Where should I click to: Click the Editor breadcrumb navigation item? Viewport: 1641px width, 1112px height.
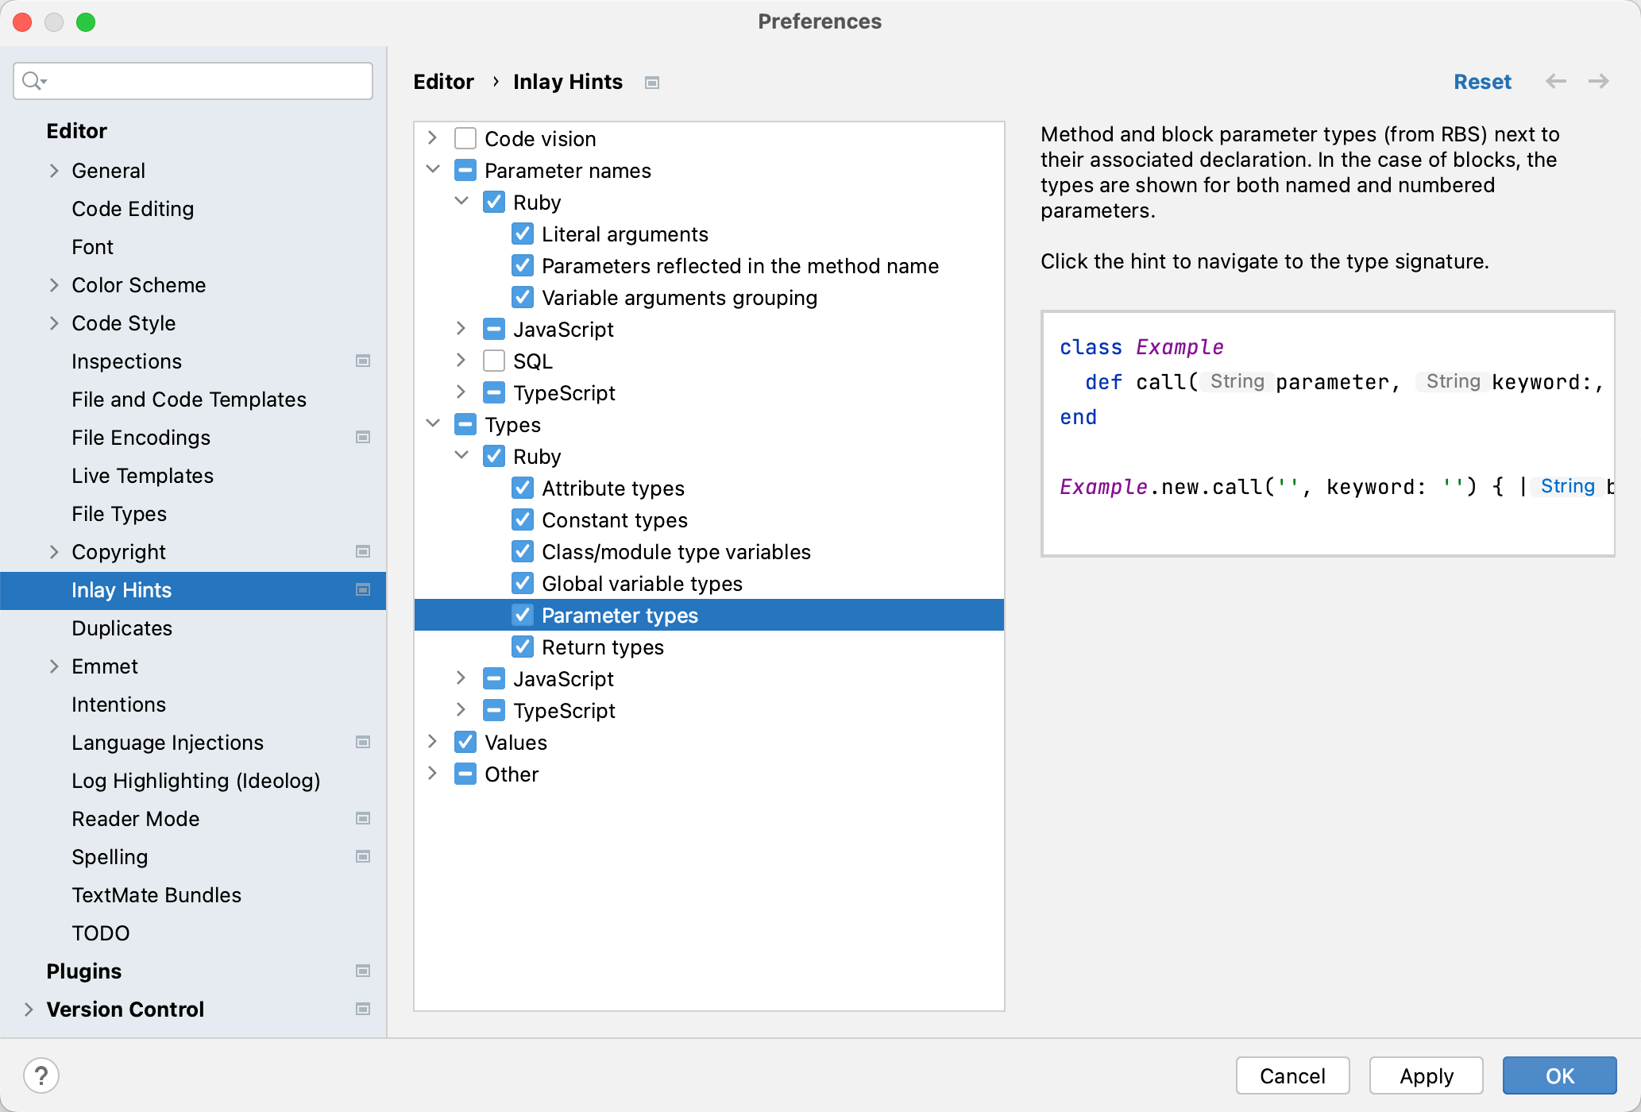click(443, 82)
